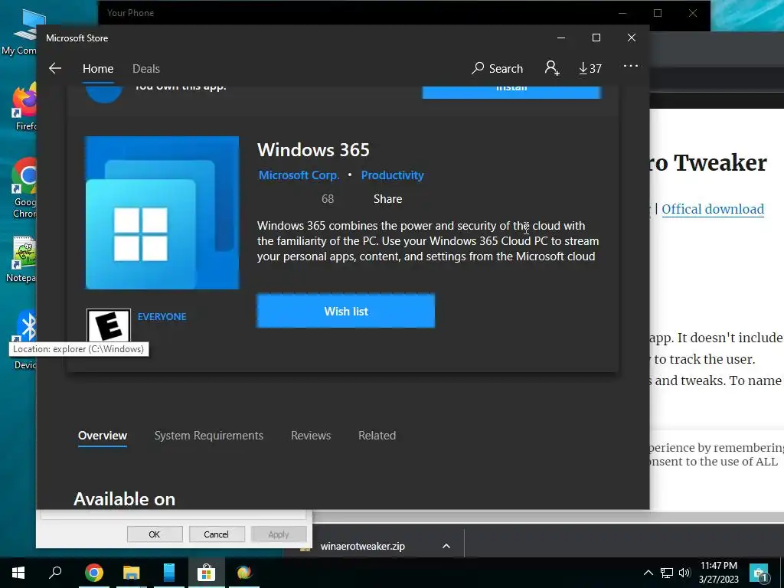Image resolution: width=784 pixels, height=588 pixels.
Task: Switch to the System Requirements tab
Action: [x=208, y=436]
